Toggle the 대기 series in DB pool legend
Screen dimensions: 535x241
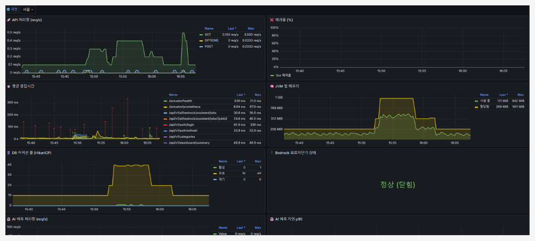(x=221, y=179)
